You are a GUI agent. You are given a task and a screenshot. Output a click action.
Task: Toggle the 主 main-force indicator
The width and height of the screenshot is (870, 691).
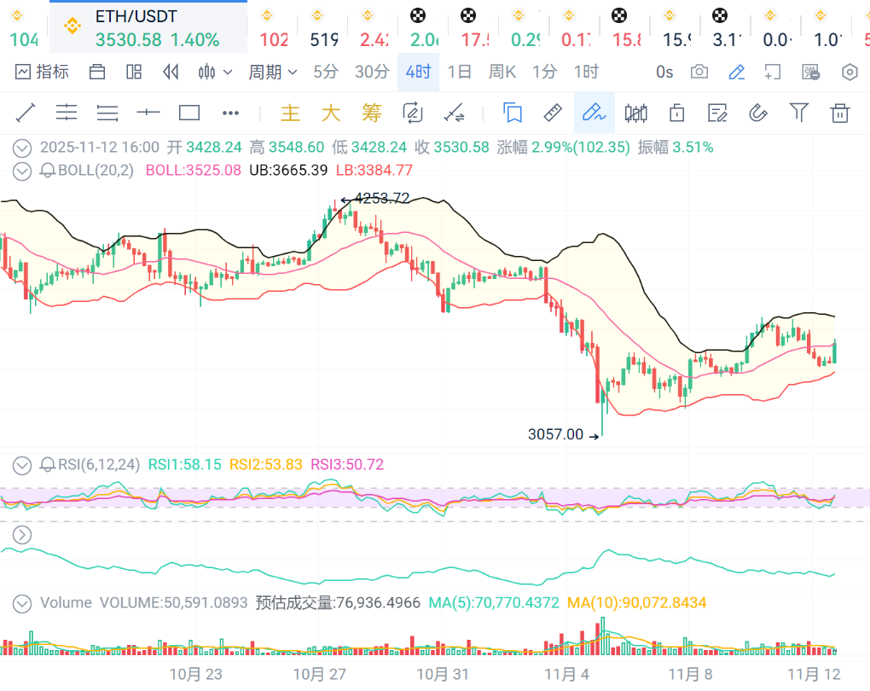click(x=291, y=113)
